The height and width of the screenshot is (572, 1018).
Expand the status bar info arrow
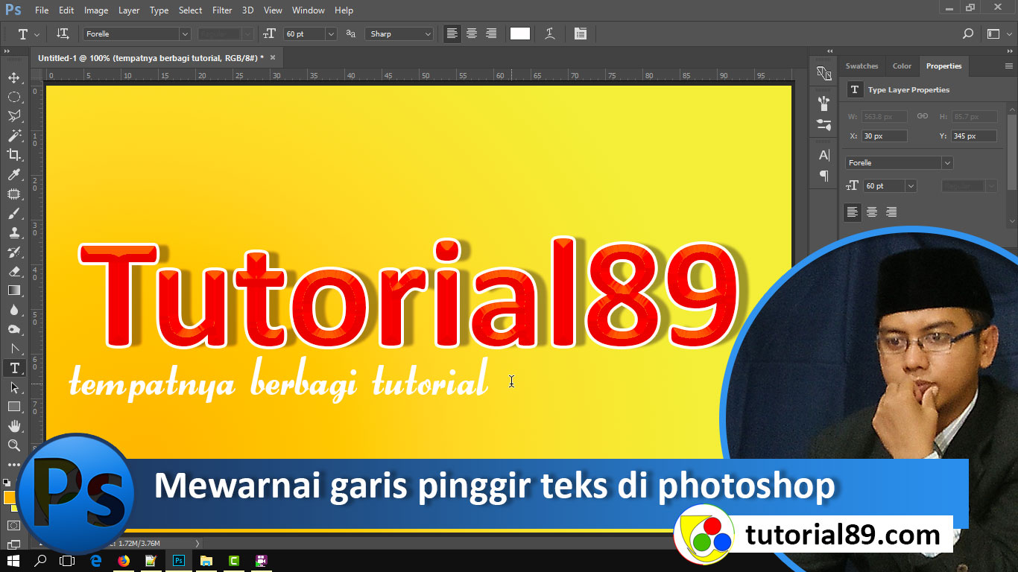coord(197,543)
